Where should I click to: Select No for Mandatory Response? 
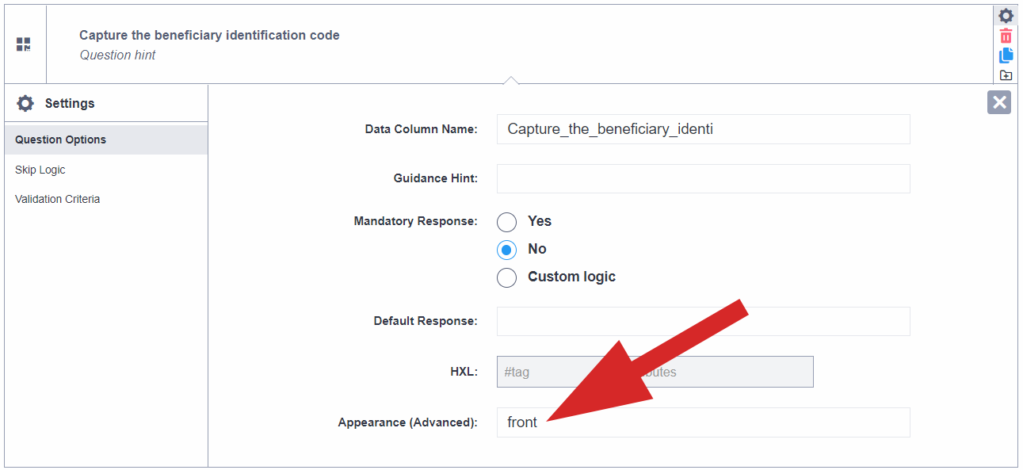[506, 250]
